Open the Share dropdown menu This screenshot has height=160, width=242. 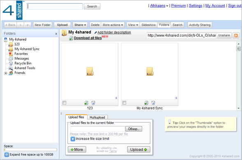pyautogui.click(x=80, y=25)
